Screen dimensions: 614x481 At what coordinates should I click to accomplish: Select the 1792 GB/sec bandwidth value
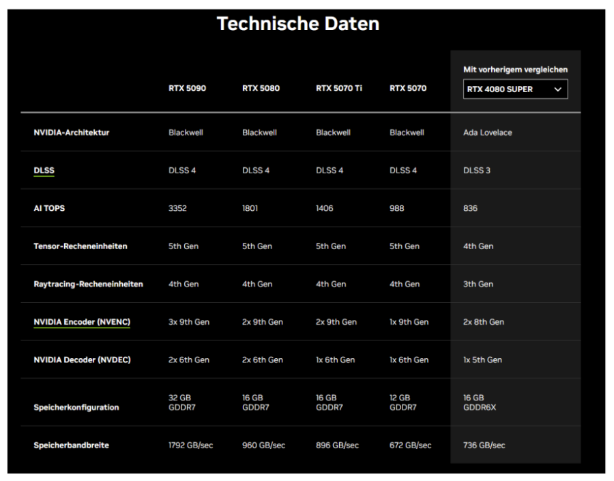(191, 446)
